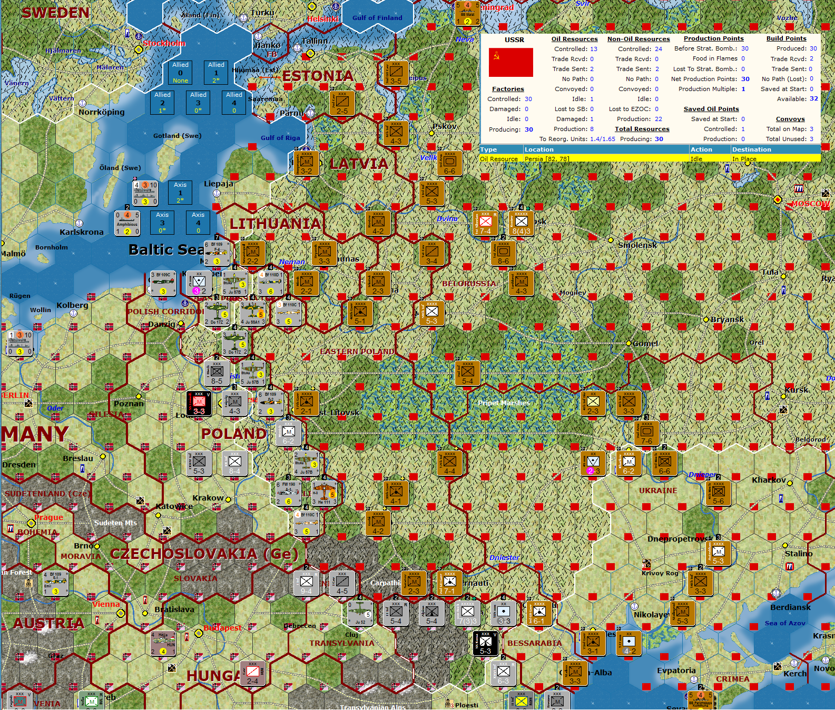Viewport: 835px width, 710px height.
Task: Click the Production Points heading
Action: (713, 38)
